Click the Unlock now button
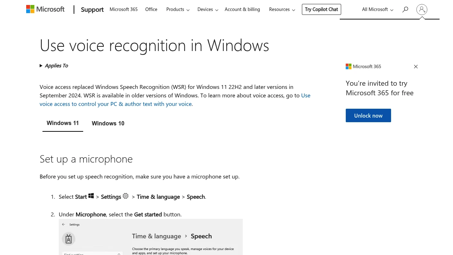 (368, 115)
